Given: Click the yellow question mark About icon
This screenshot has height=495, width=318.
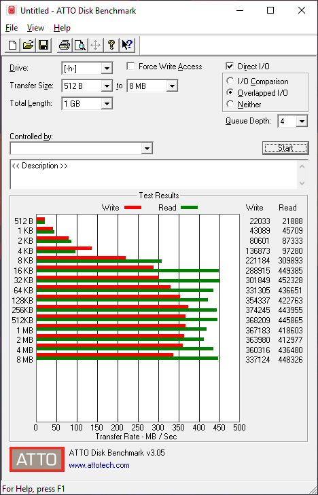Looking at the screenshot, I should 111,45.
